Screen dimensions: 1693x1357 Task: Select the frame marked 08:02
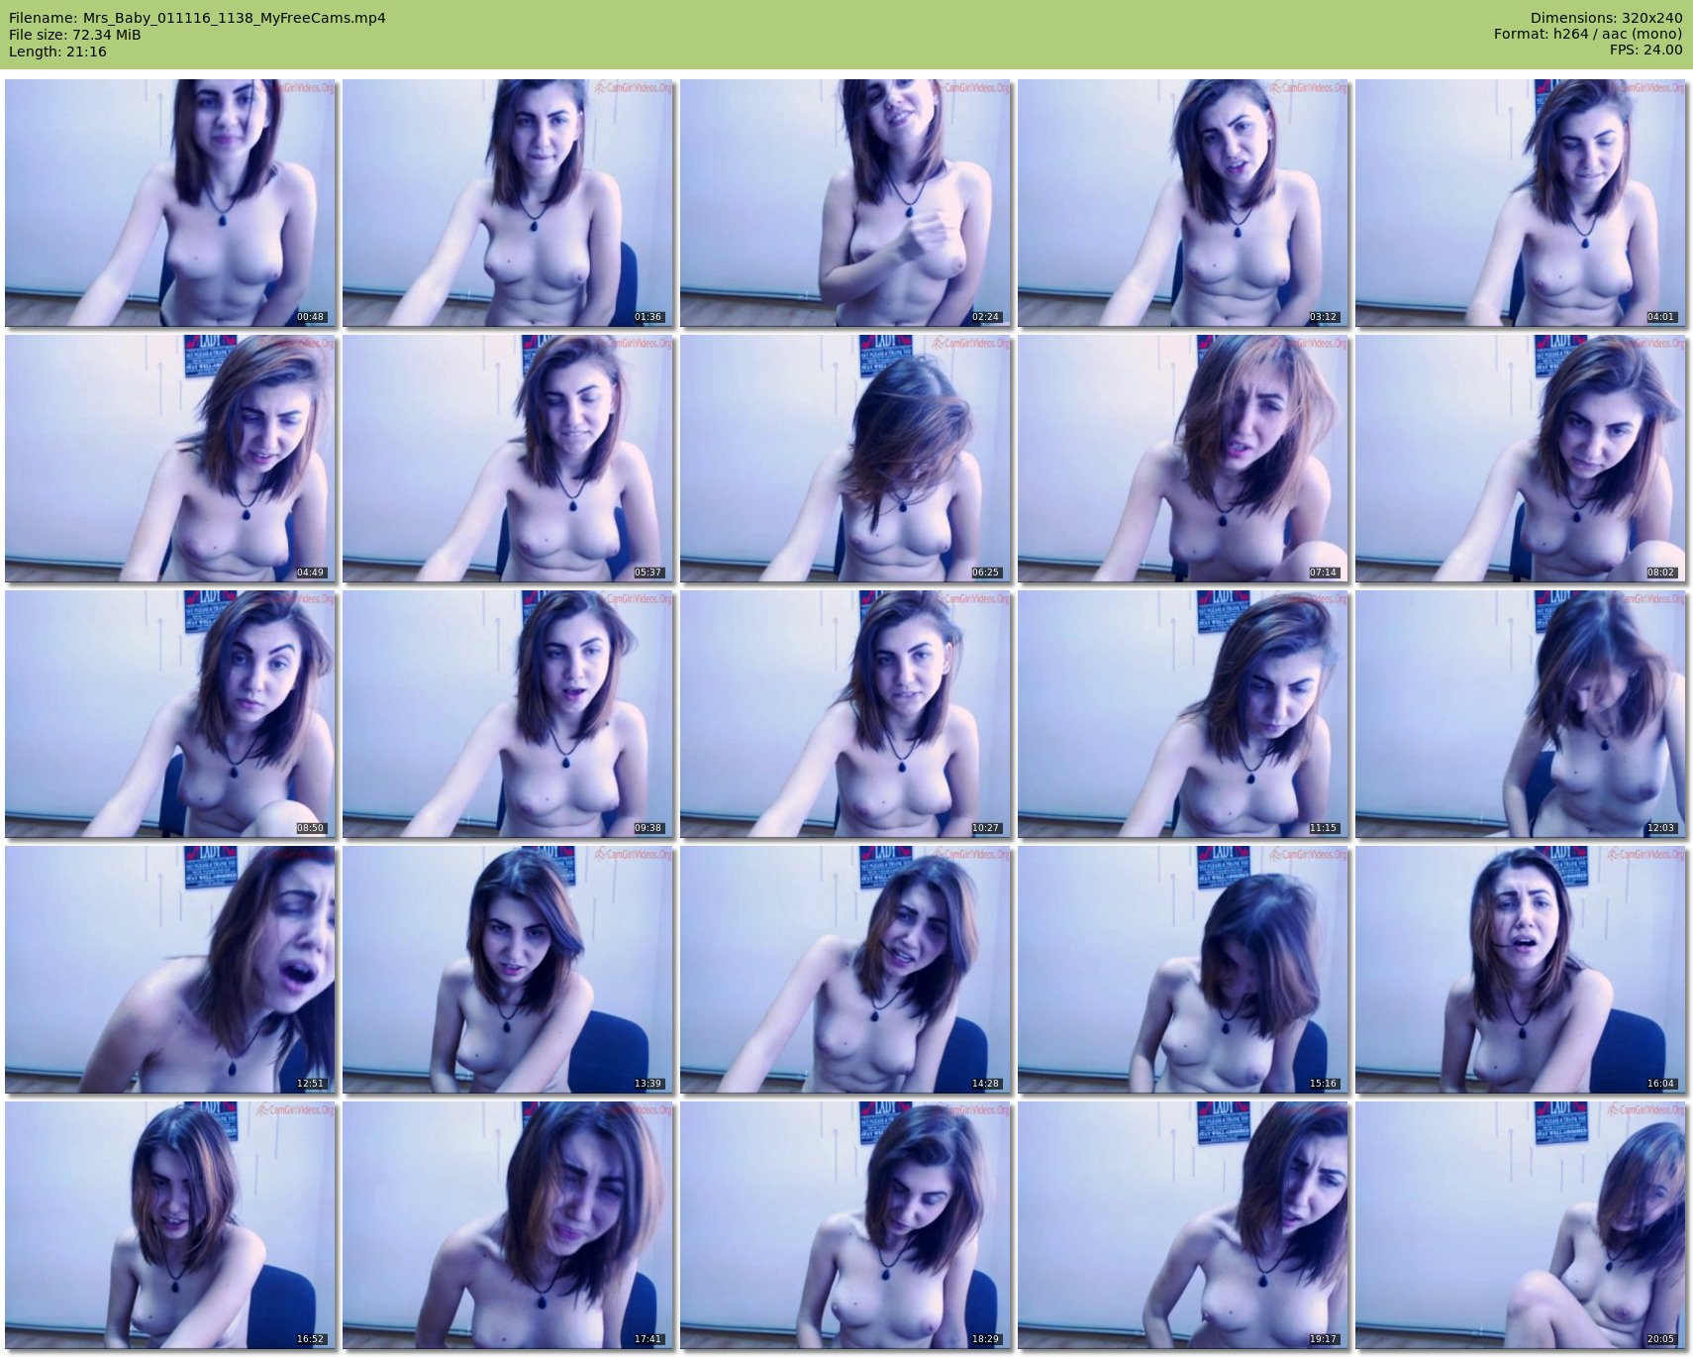[x=1521, y=459]
